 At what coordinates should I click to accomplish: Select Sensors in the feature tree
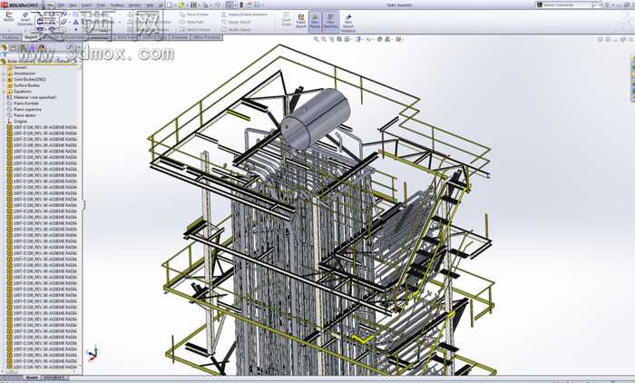click(20, 67)
